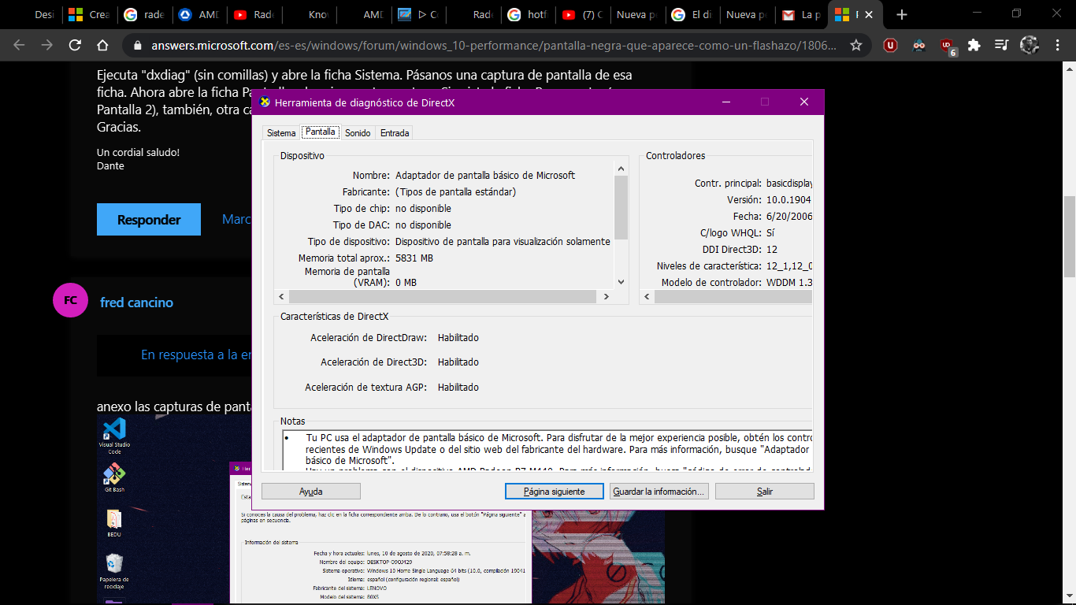Switch to the Google tab titled hotf
The image size is (1076, 605).
pos(529,15)
